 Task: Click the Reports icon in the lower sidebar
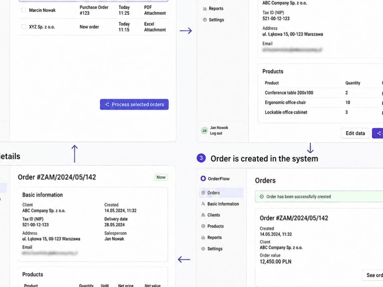(203, 238)
